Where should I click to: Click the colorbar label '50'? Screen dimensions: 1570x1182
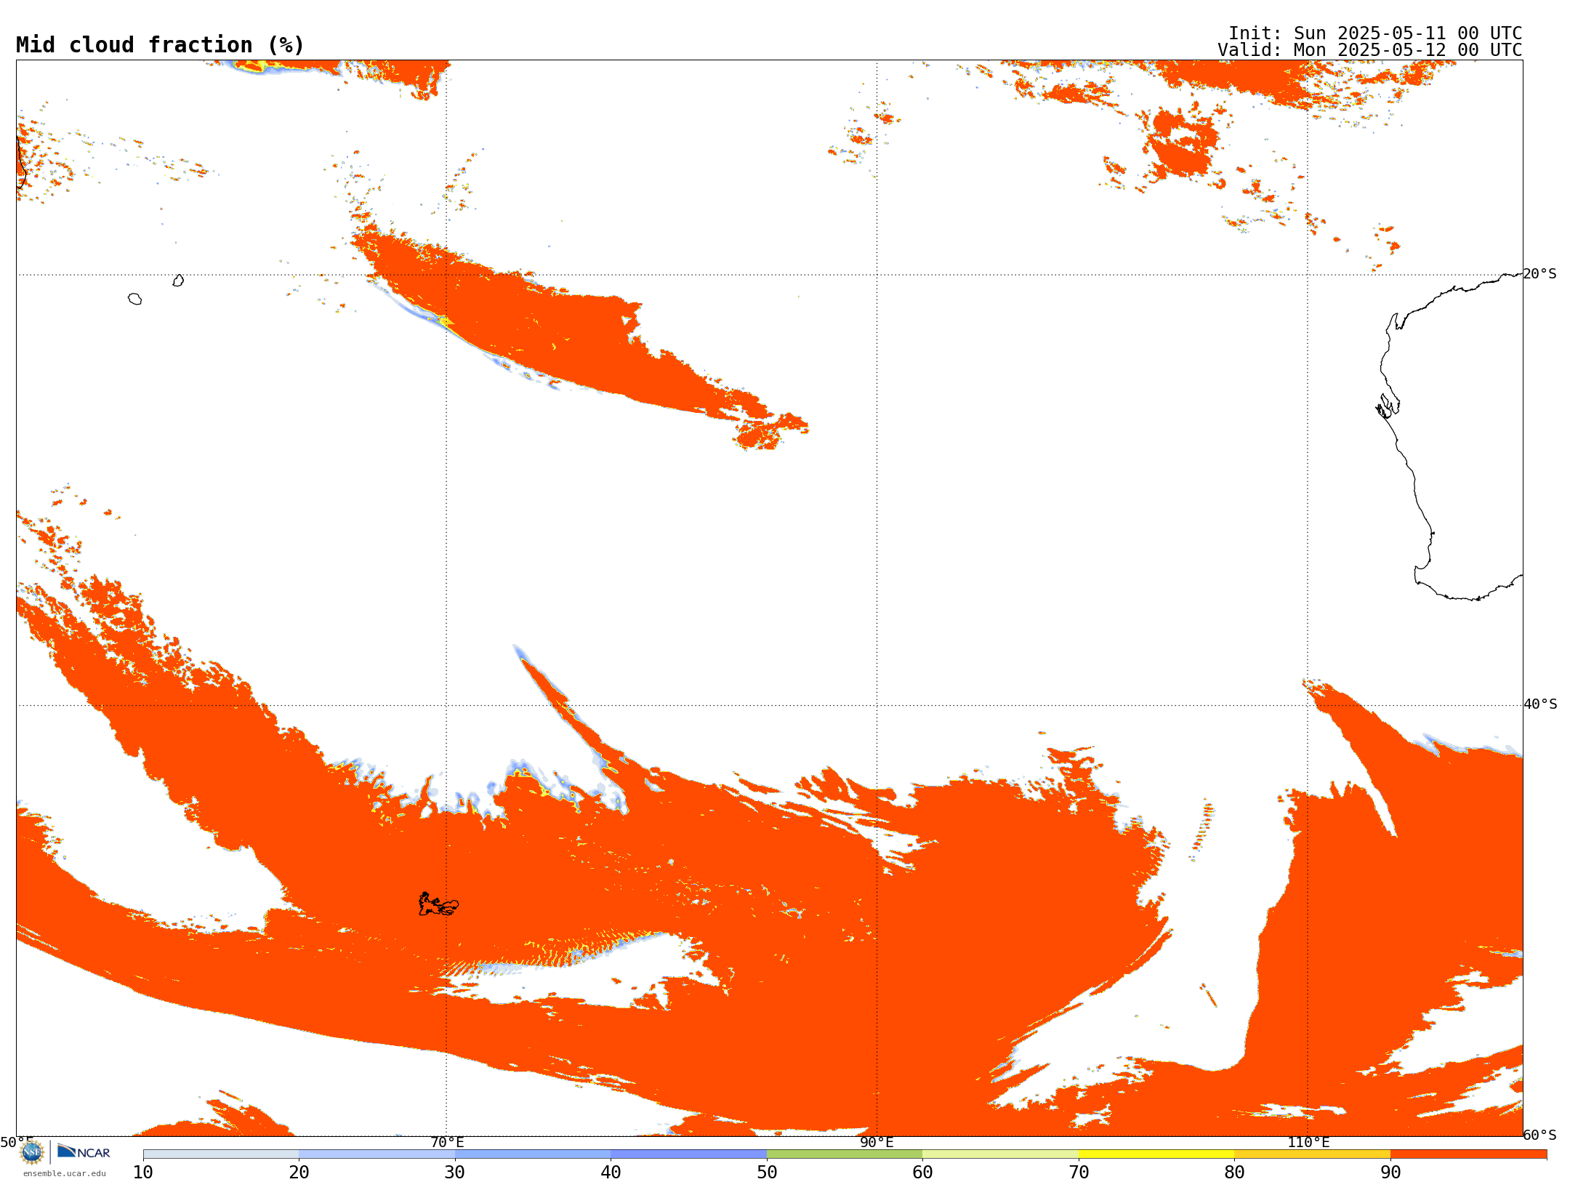[x=767, y=1172]
